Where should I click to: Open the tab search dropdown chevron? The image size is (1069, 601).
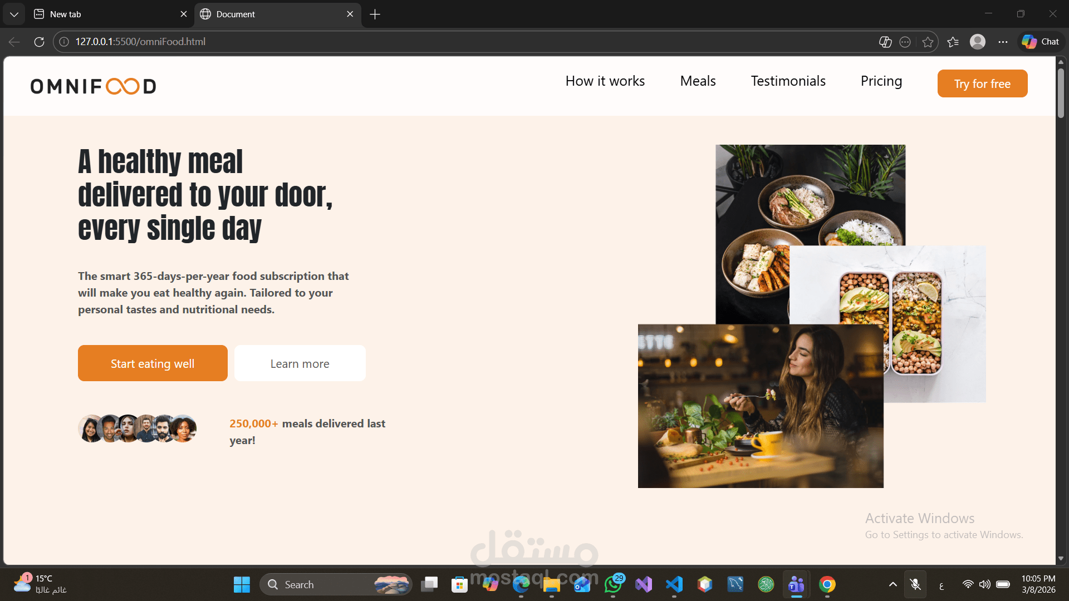coord(14,14)
